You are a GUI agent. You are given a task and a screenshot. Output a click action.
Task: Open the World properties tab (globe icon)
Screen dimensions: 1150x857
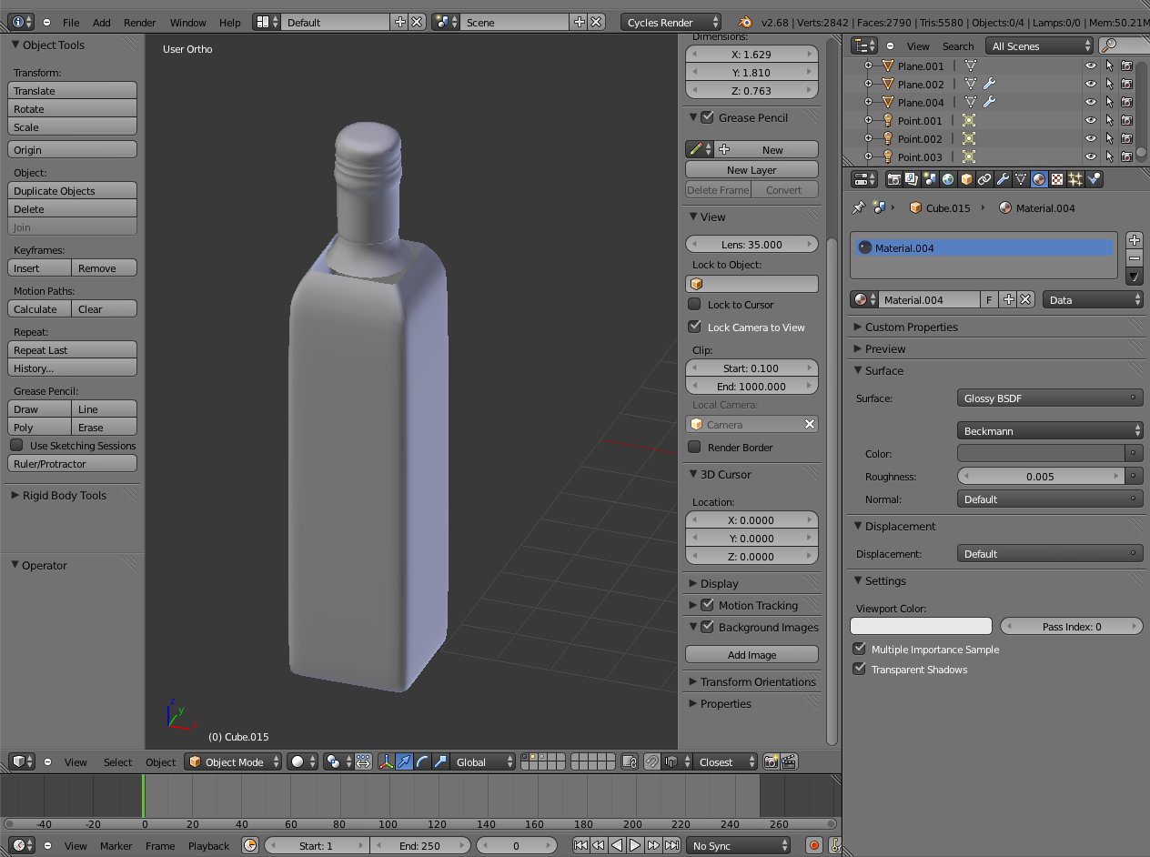pos(948,179)
